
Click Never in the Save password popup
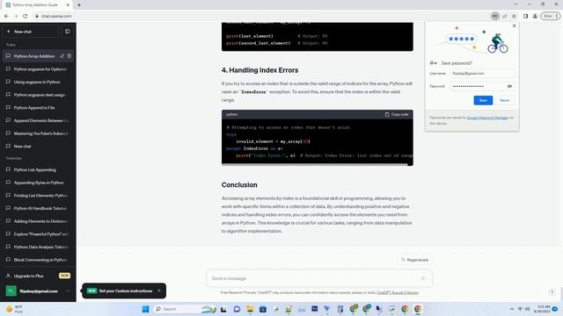(x=504, y=100)
